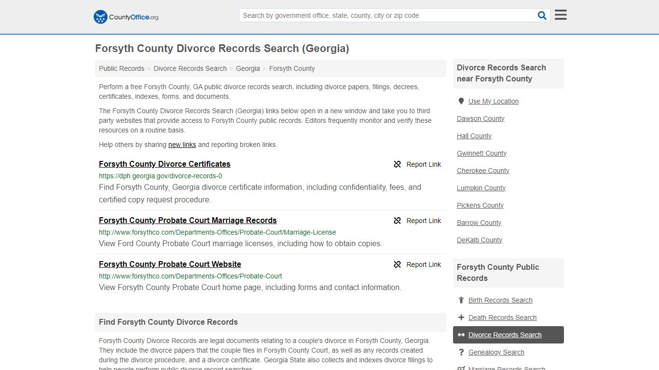Viewport: 659px width, 370px height.
Task: Click the page title Forsyth County Divorce Records Search
Action: point(222,49)
